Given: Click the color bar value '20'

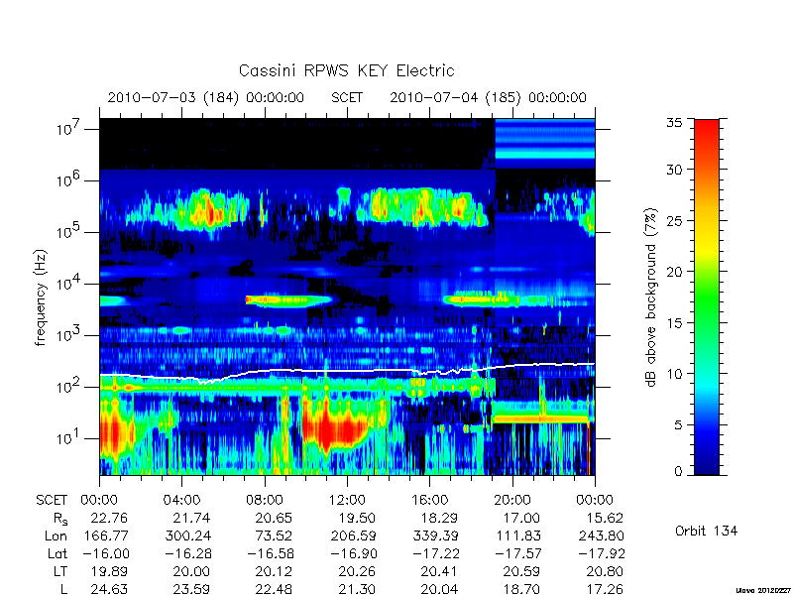Looking at the screenshot, I should coord(676,271).
